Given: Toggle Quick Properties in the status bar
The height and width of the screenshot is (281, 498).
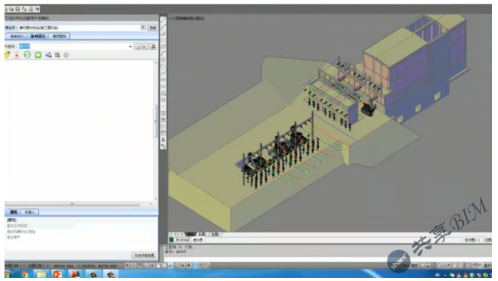Looking at the screenshot, I should click(x=201, y=265).
